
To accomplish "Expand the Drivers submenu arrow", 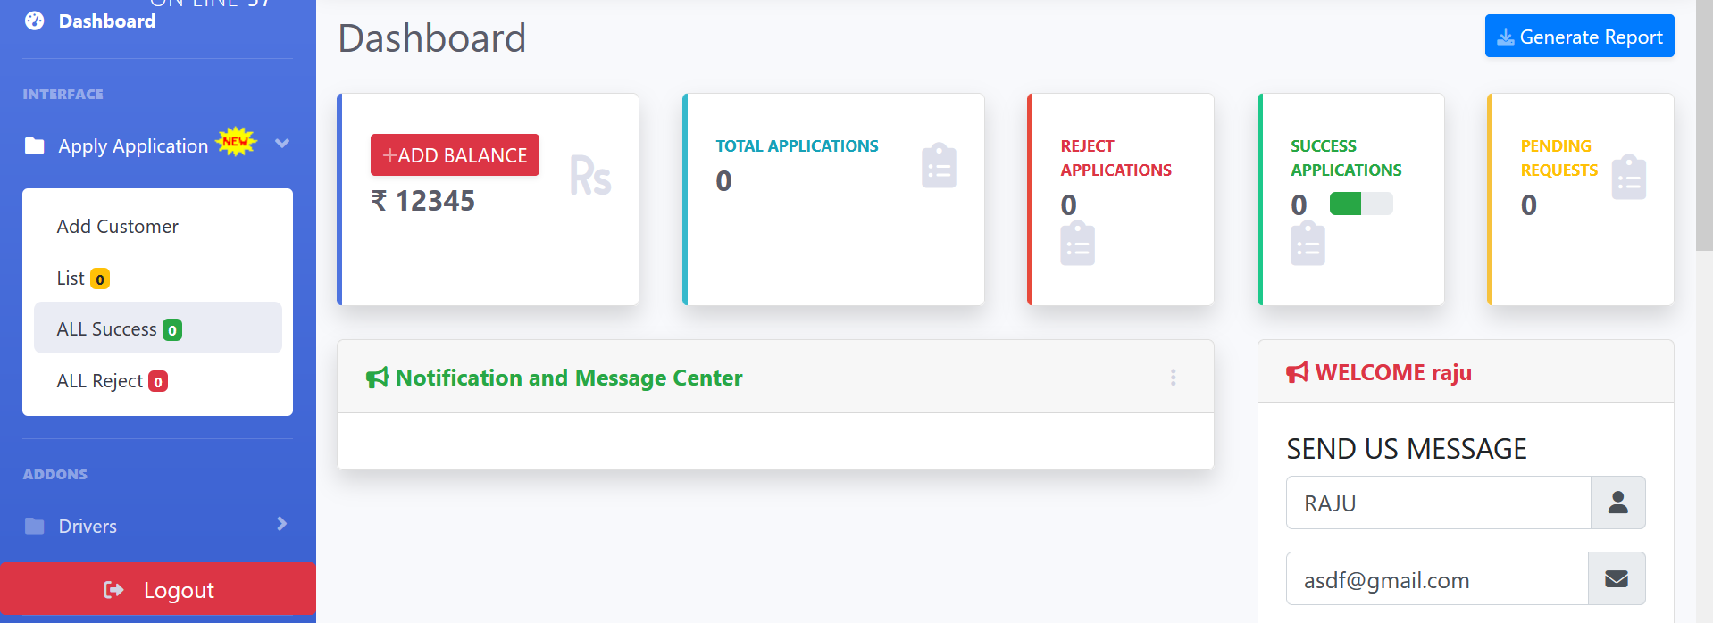I will point(282,524).
